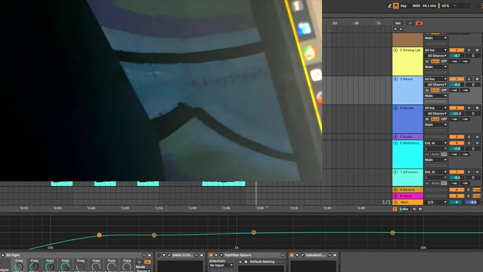Collapse the 6 Midilatino track
This screenshot has height=272, width=483.
(x=395, y=143)
